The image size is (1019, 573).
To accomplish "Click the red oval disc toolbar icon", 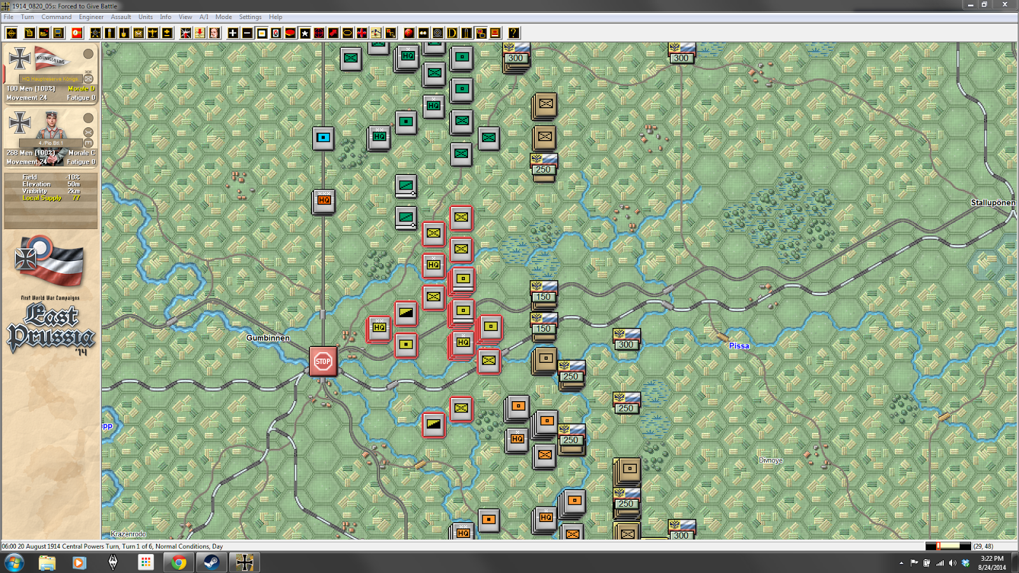I will [290, 33].
